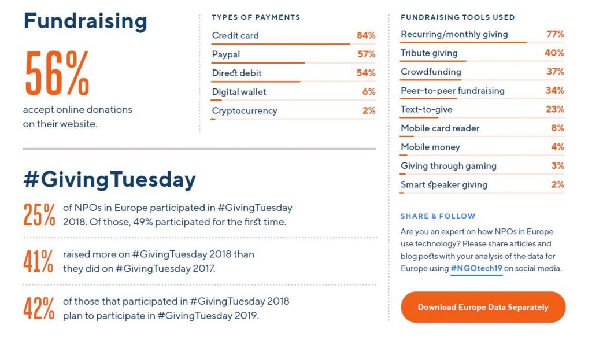Click the #GivingTuesday heading

(109, 180)
